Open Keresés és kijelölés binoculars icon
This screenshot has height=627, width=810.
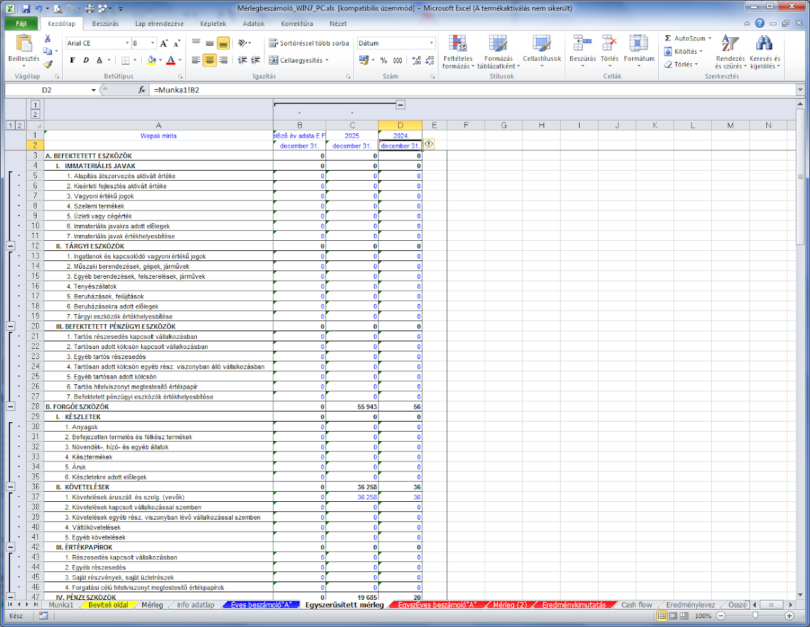[x=764, y=52]
